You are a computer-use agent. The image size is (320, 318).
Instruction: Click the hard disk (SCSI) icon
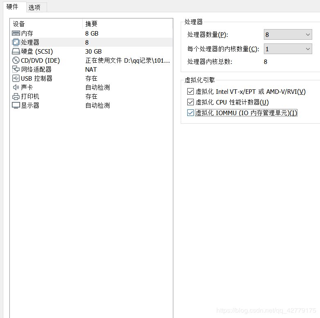click(16, 51)
